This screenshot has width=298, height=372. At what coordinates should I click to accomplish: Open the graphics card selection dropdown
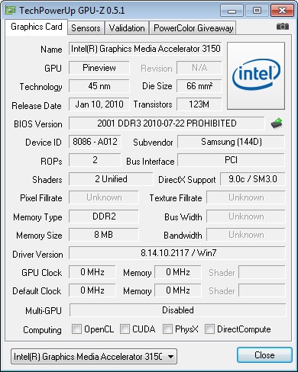point(94,356)
